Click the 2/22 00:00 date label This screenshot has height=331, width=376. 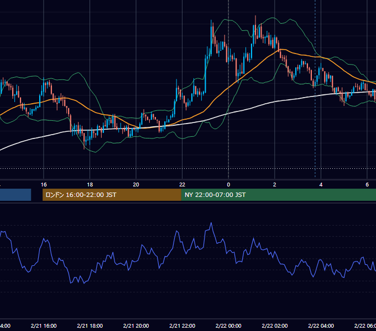[228, 325]
